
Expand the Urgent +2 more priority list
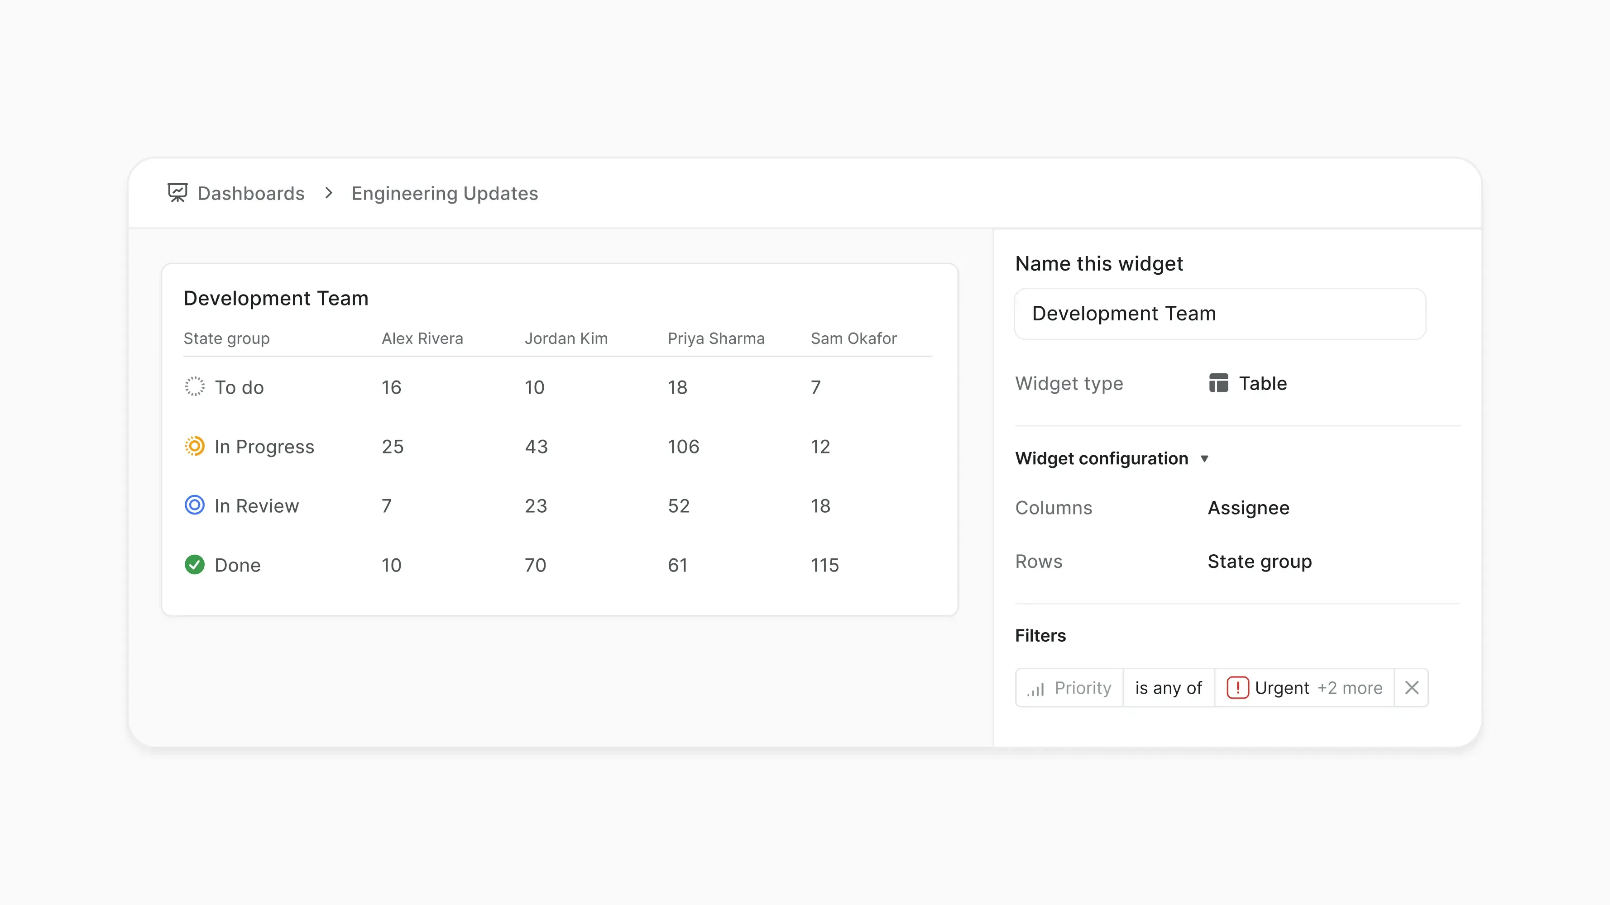point(1349,688)
